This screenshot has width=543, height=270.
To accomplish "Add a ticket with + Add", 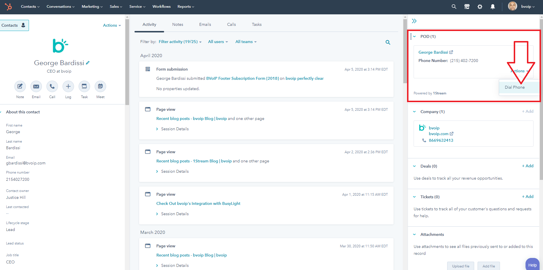I will (x=528, y=197).
